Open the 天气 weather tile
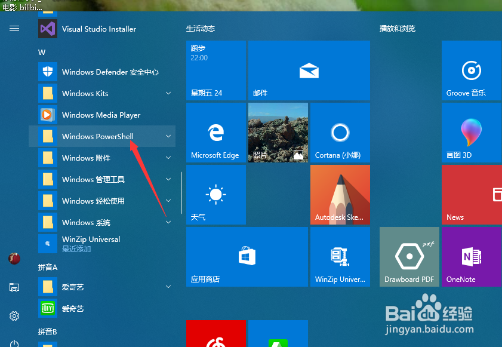Viewport: 502px width, 347px height. click(216, 195)
